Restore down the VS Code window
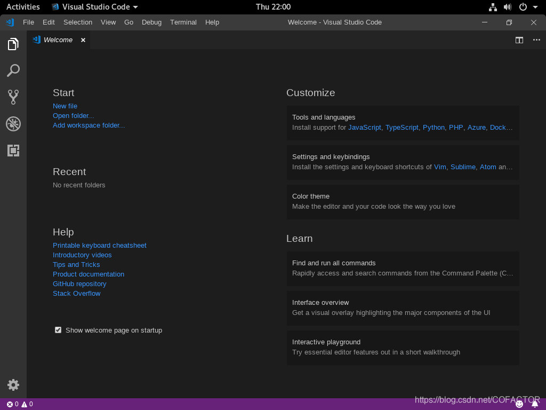The image size is (546, 410). 509,22
